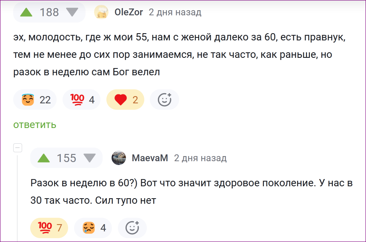The image size is (366, 242).
Task: Toggle the crying face reaction with 4
Action: [93, 228]
